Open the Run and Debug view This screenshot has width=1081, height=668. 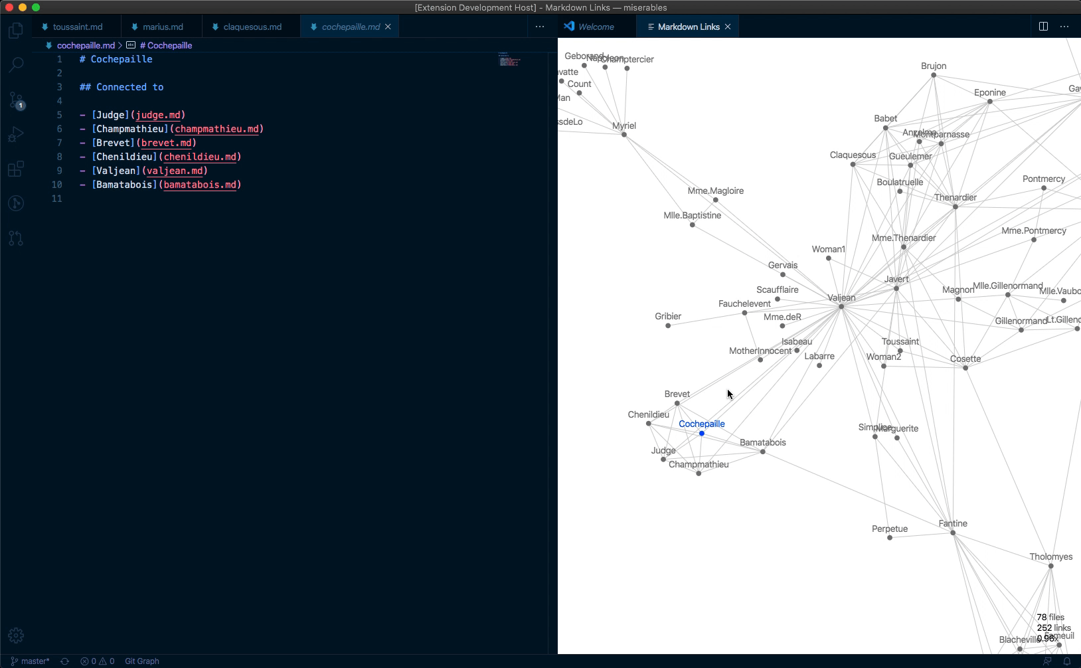[x=16, y=135]
